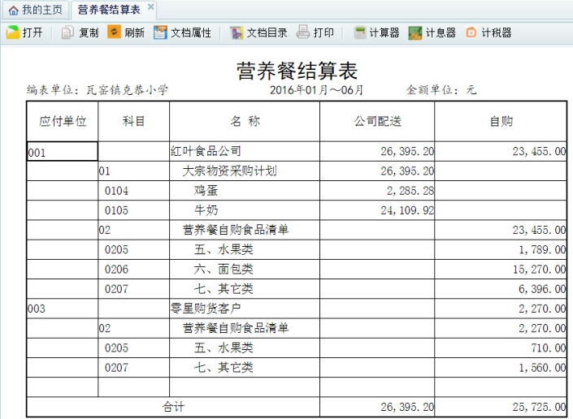Close the 营养餐结算表 tab
Screen dimensions: 573x419
(150, 7)
